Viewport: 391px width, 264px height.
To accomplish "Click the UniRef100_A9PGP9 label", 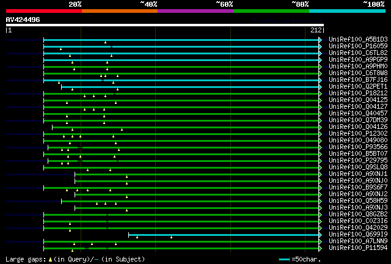I will point(358,59).
